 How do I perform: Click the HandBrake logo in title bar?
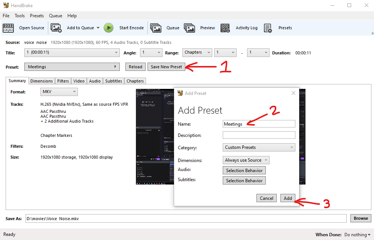[x=6, y=5]
